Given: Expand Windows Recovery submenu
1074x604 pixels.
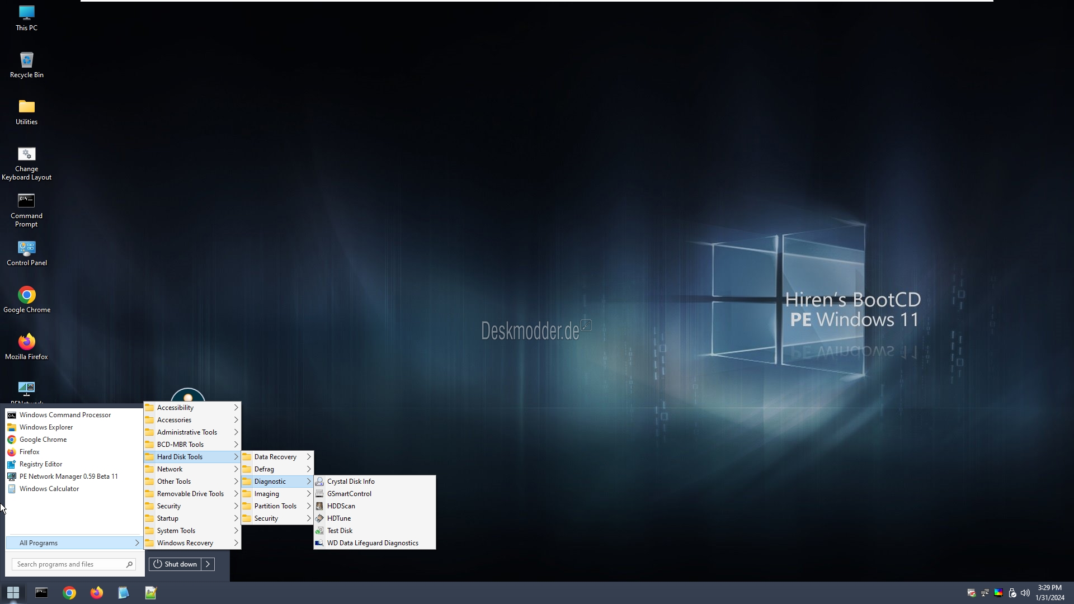Looking at the screenshot, I should 192,543.
